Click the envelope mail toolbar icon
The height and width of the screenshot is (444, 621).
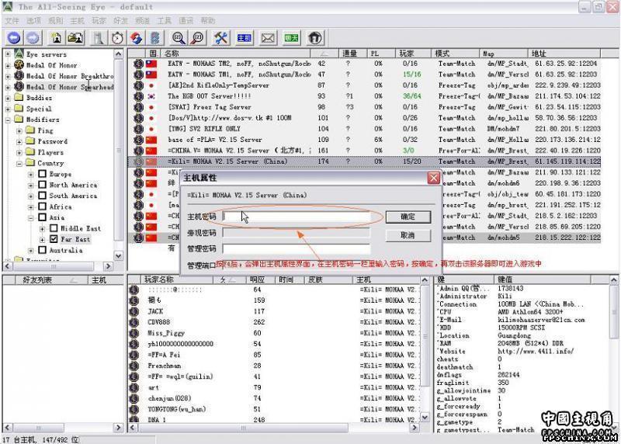(x=268, y=38)
